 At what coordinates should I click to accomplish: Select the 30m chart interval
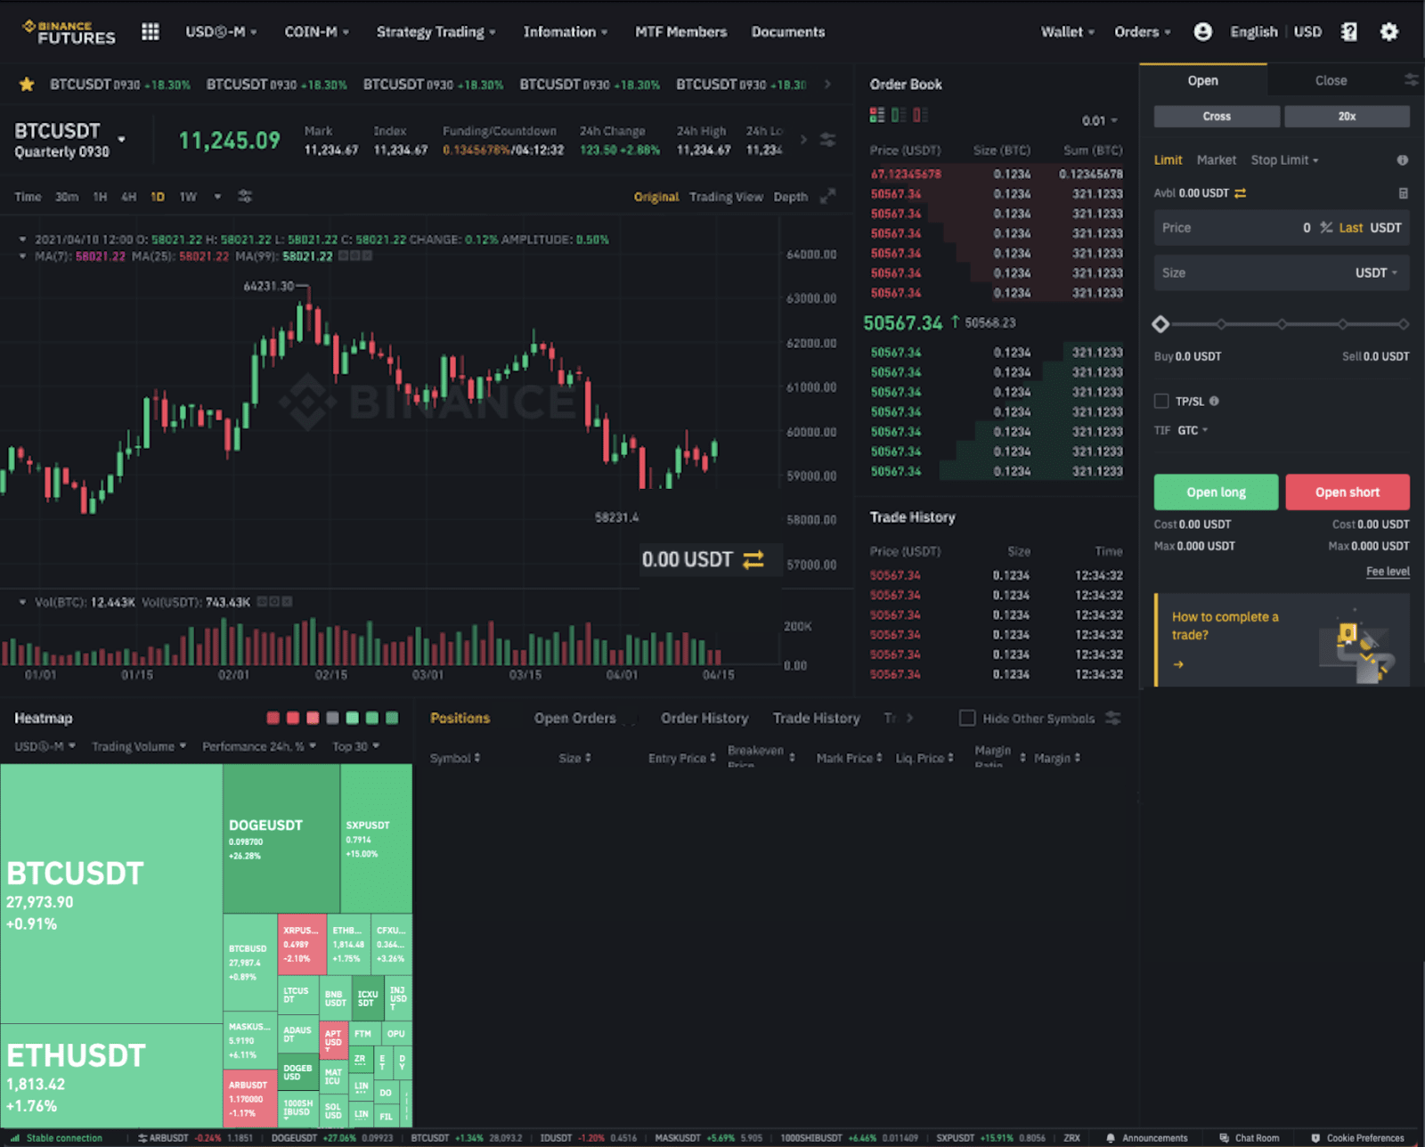tap(67, 197)
